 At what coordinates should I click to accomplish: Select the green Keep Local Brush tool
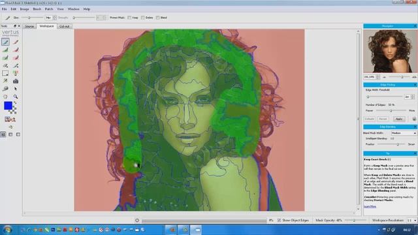coord(5,50)
